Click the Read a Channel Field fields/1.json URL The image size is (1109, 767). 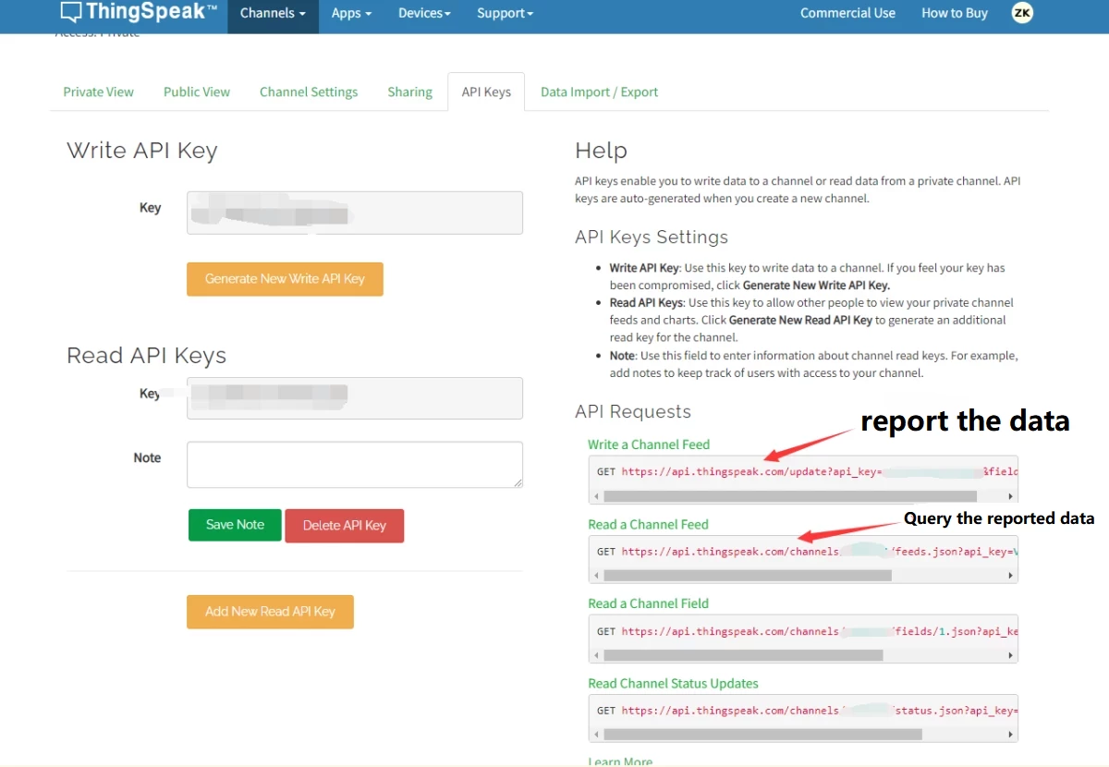click(819, 631)
